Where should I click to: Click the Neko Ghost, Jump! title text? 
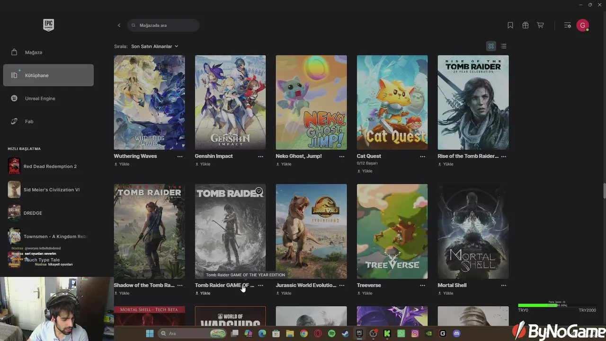pyautogui.click(x=299, y=156)
